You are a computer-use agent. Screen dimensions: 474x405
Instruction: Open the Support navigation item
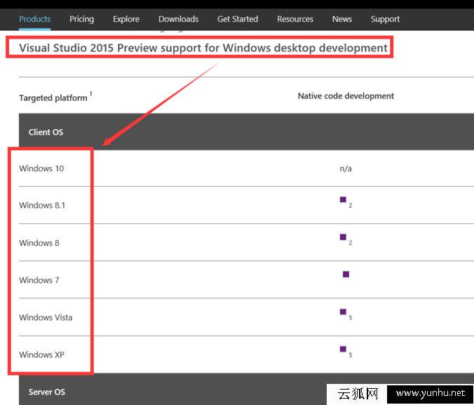[385, 19]
